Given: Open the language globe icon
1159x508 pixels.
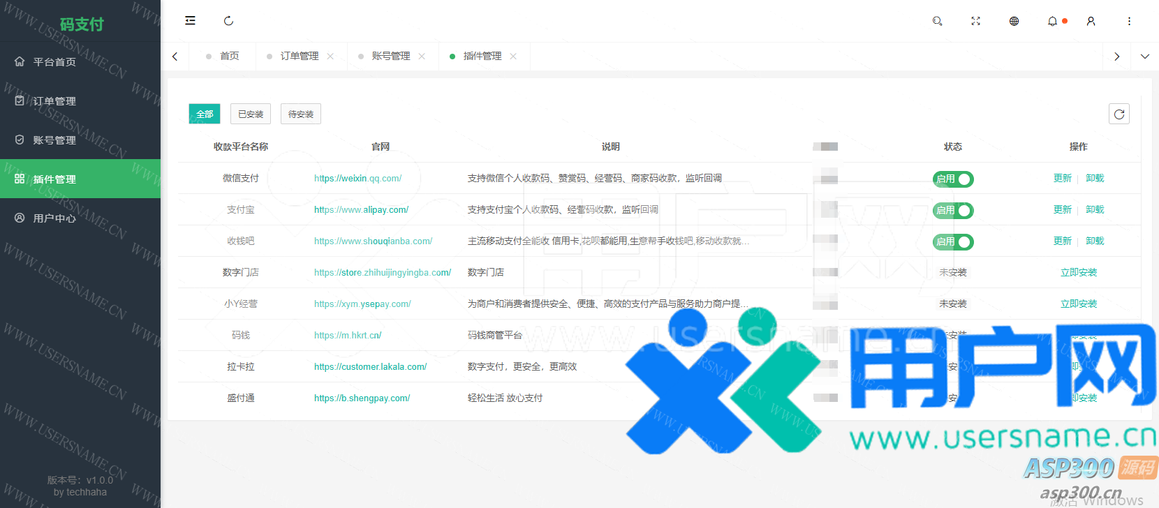Looking at the screenshot, I should 1014,21.
